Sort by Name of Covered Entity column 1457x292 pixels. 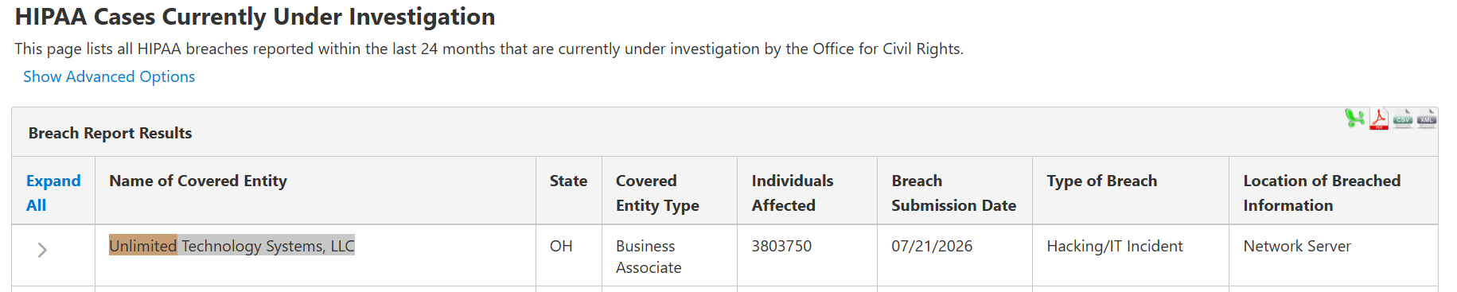pyautogui.click(x=198, y=181)
